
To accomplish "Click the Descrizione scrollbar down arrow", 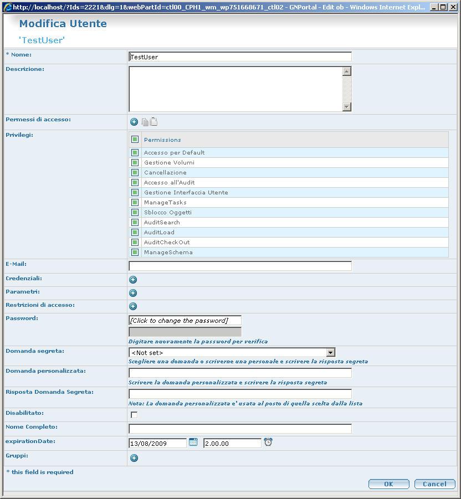I will point(347,107).
